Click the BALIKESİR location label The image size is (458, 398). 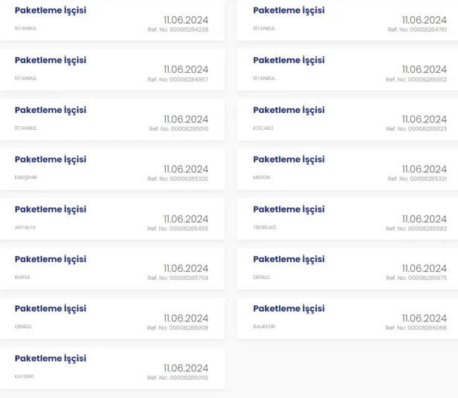(x=264, y=327)
